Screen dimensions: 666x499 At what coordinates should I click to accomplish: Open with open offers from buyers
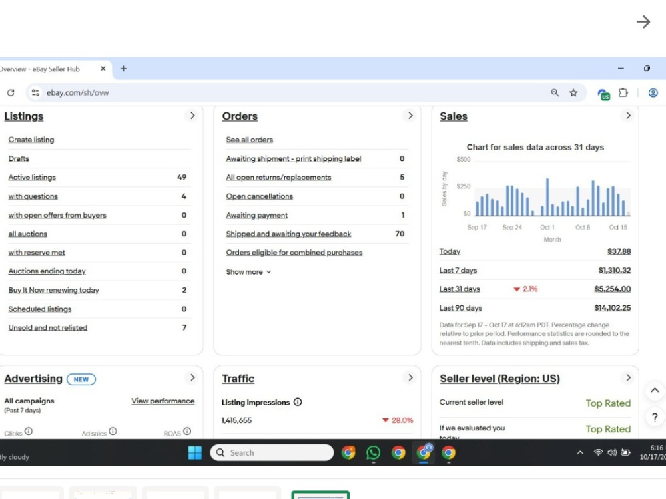point(57,215)
